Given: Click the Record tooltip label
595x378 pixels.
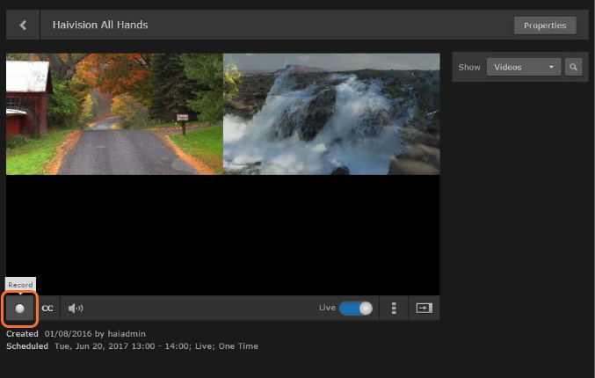Looking at the screenshot, I should tap(20, 285).
